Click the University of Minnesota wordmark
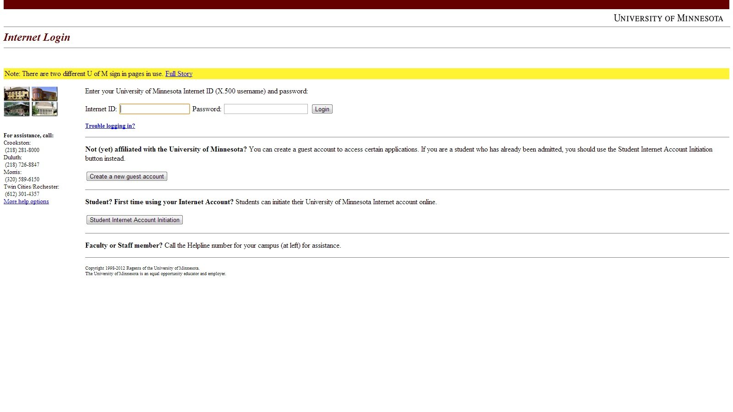 [x=668, y=18]
